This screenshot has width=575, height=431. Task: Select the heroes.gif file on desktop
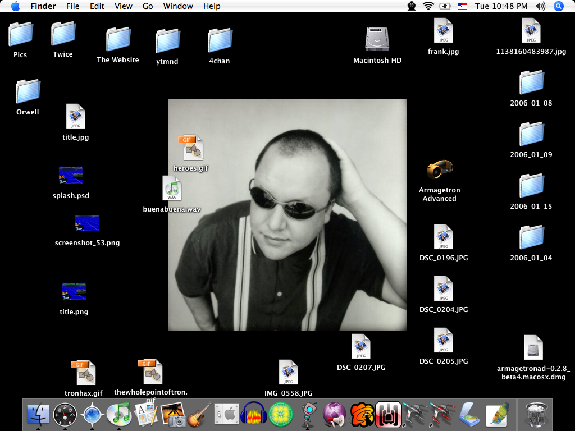(x=191, y=148)
